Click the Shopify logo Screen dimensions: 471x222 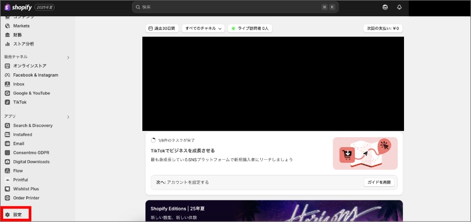click(x=18, y=7)
